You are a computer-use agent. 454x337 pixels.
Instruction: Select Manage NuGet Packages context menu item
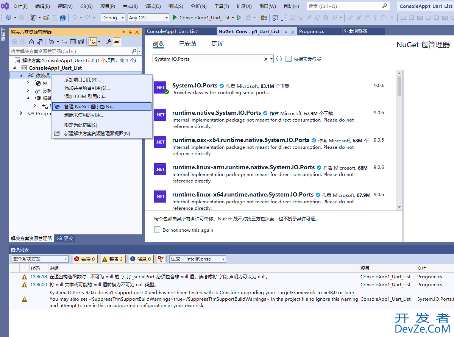[102, 106]
